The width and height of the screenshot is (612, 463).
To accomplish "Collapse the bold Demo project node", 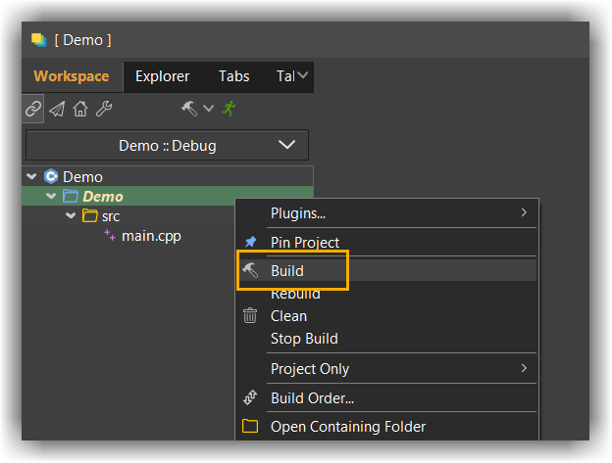I will coord(52,197).
